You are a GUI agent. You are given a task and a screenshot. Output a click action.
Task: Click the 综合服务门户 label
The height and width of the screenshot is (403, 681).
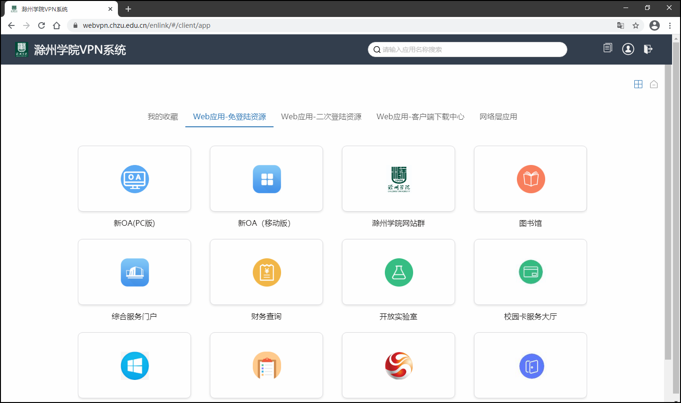pyautogui.click(x=134, y=316)
